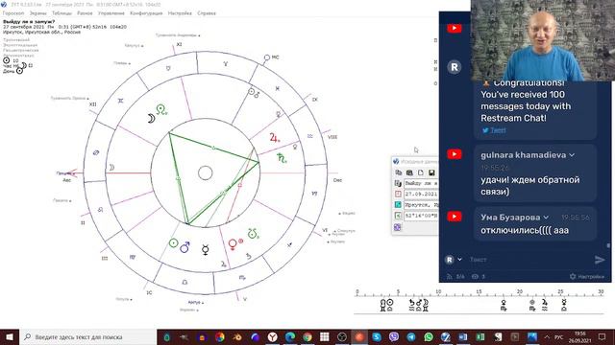Click the purple icon at the data window bottom

[398, 227]
